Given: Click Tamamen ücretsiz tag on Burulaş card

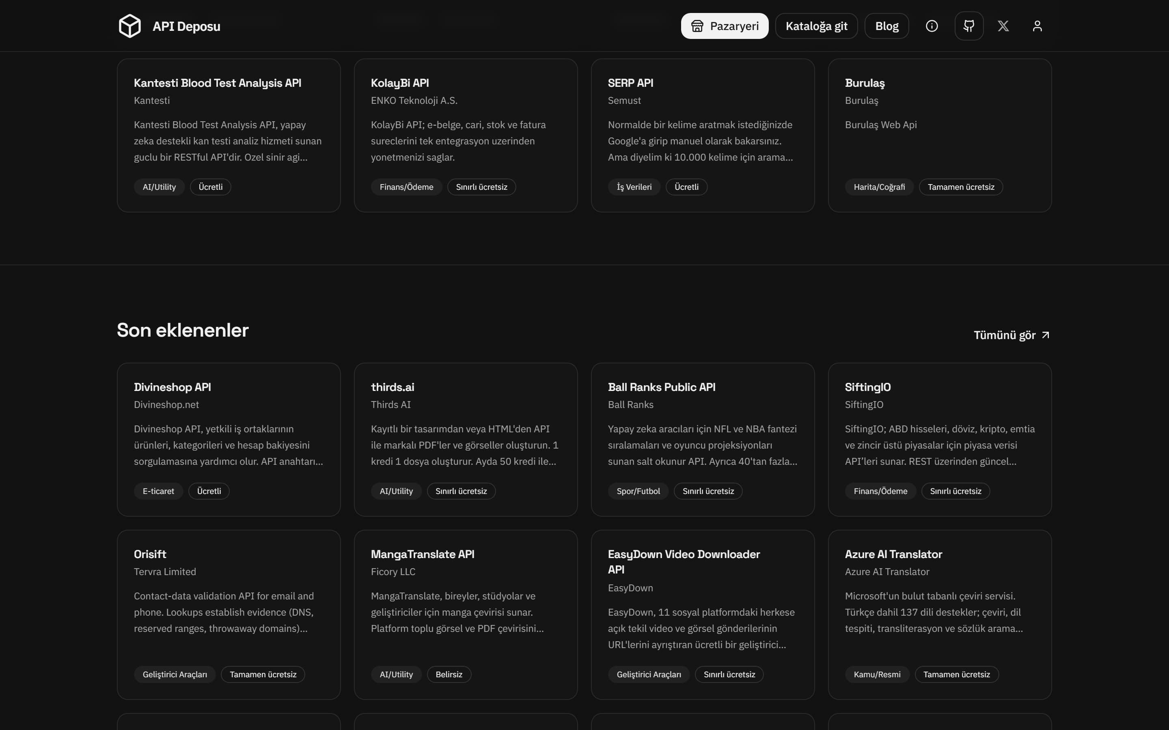Looking at the screenshot, I should tap(961, 187).
